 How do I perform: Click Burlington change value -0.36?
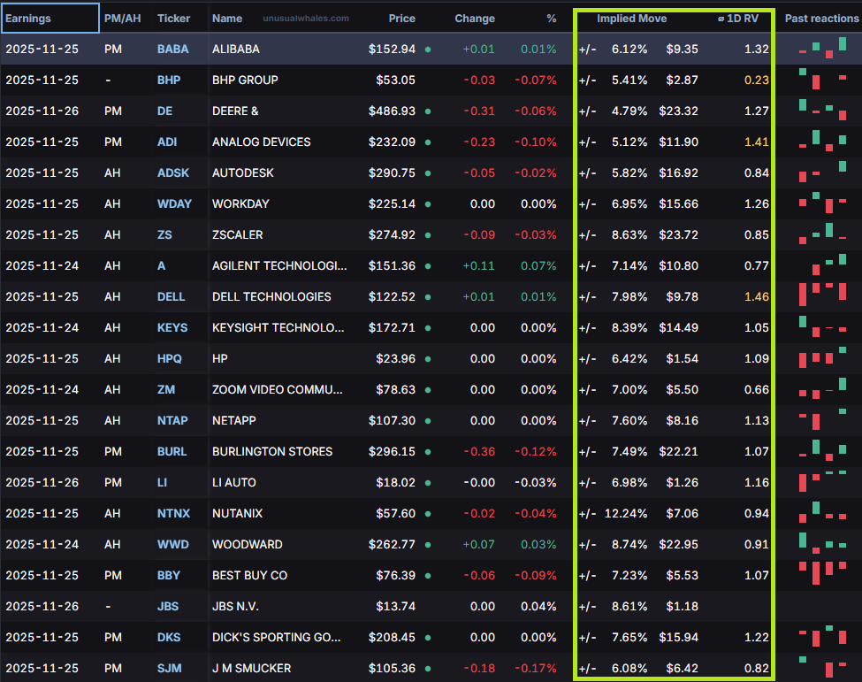point(479,451)
